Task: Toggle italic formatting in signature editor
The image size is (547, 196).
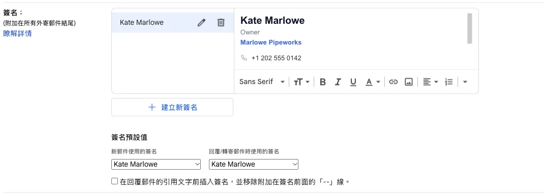Action: pos(338,82)
